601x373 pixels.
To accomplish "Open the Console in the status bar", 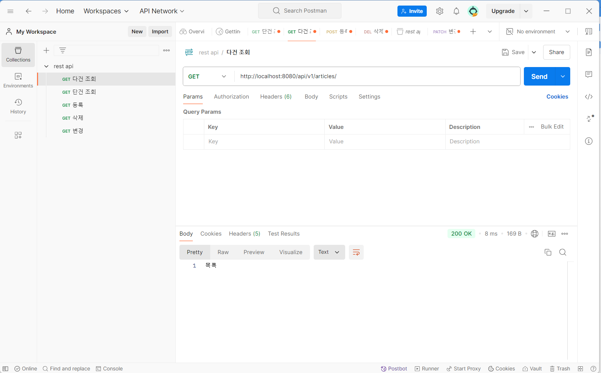I will 109,369.
